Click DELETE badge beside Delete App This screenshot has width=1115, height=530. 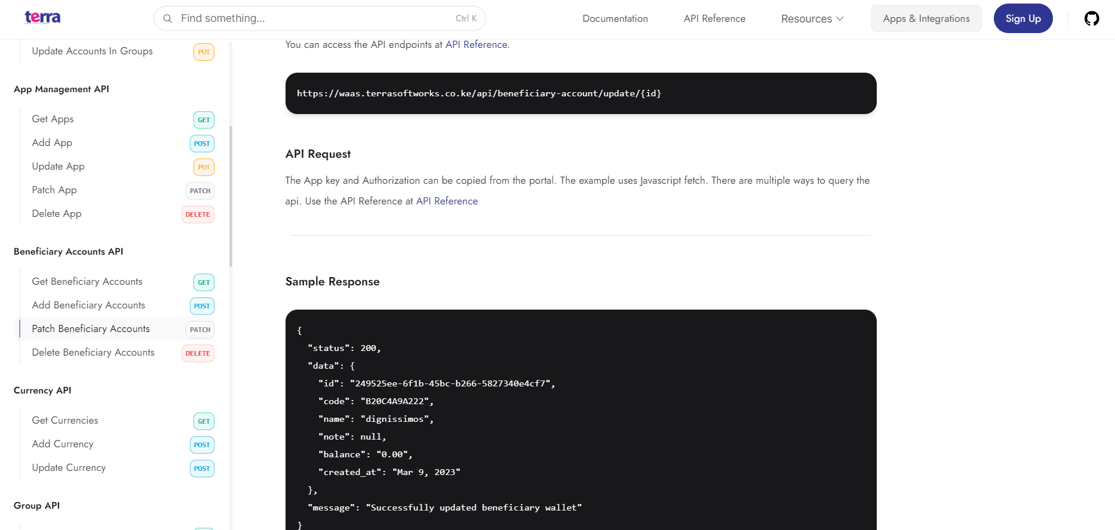pyautogui.click(x=197, y=214)
